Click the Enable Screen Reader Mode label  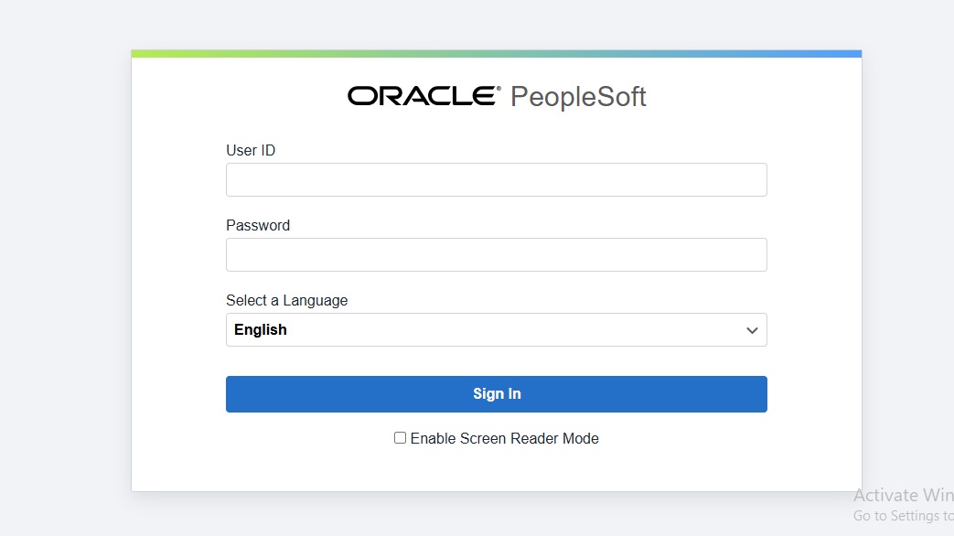point(504,439)
